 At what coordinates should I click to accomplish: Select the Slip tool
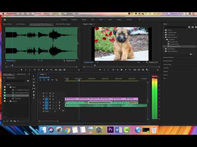[x=34, y=89]
